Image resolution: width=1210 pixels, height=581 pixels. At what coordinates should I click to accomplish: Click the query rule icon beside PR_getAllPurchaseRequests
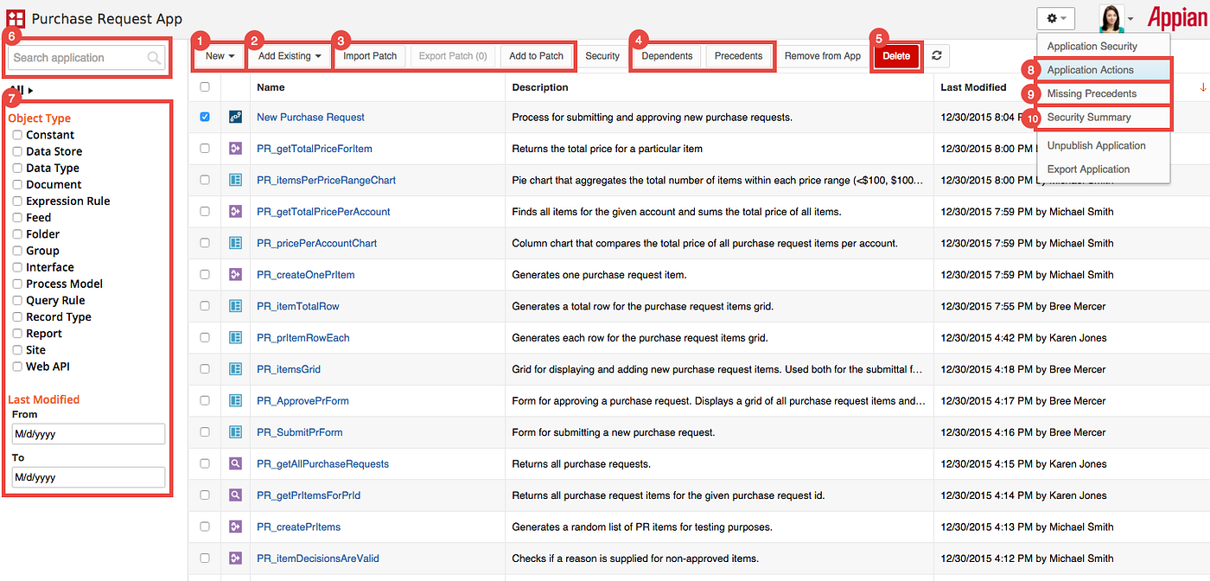pos(235,463)
